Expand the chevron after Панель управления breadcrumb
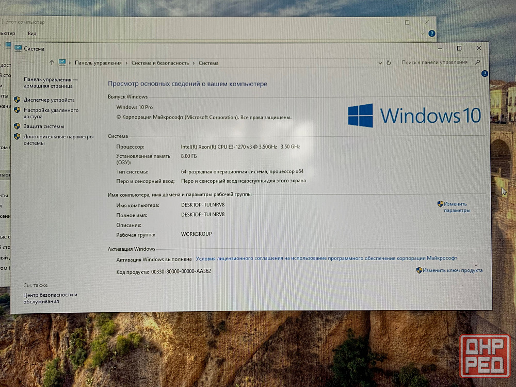The width and height of the screenshot is (516, 387). pyautogui.click(x=126, y=63)
